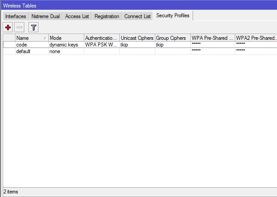Viewport: 277px width, 197px height.
Task: Click the WPA key cell of default row
Action: click(x=213, y=51)
